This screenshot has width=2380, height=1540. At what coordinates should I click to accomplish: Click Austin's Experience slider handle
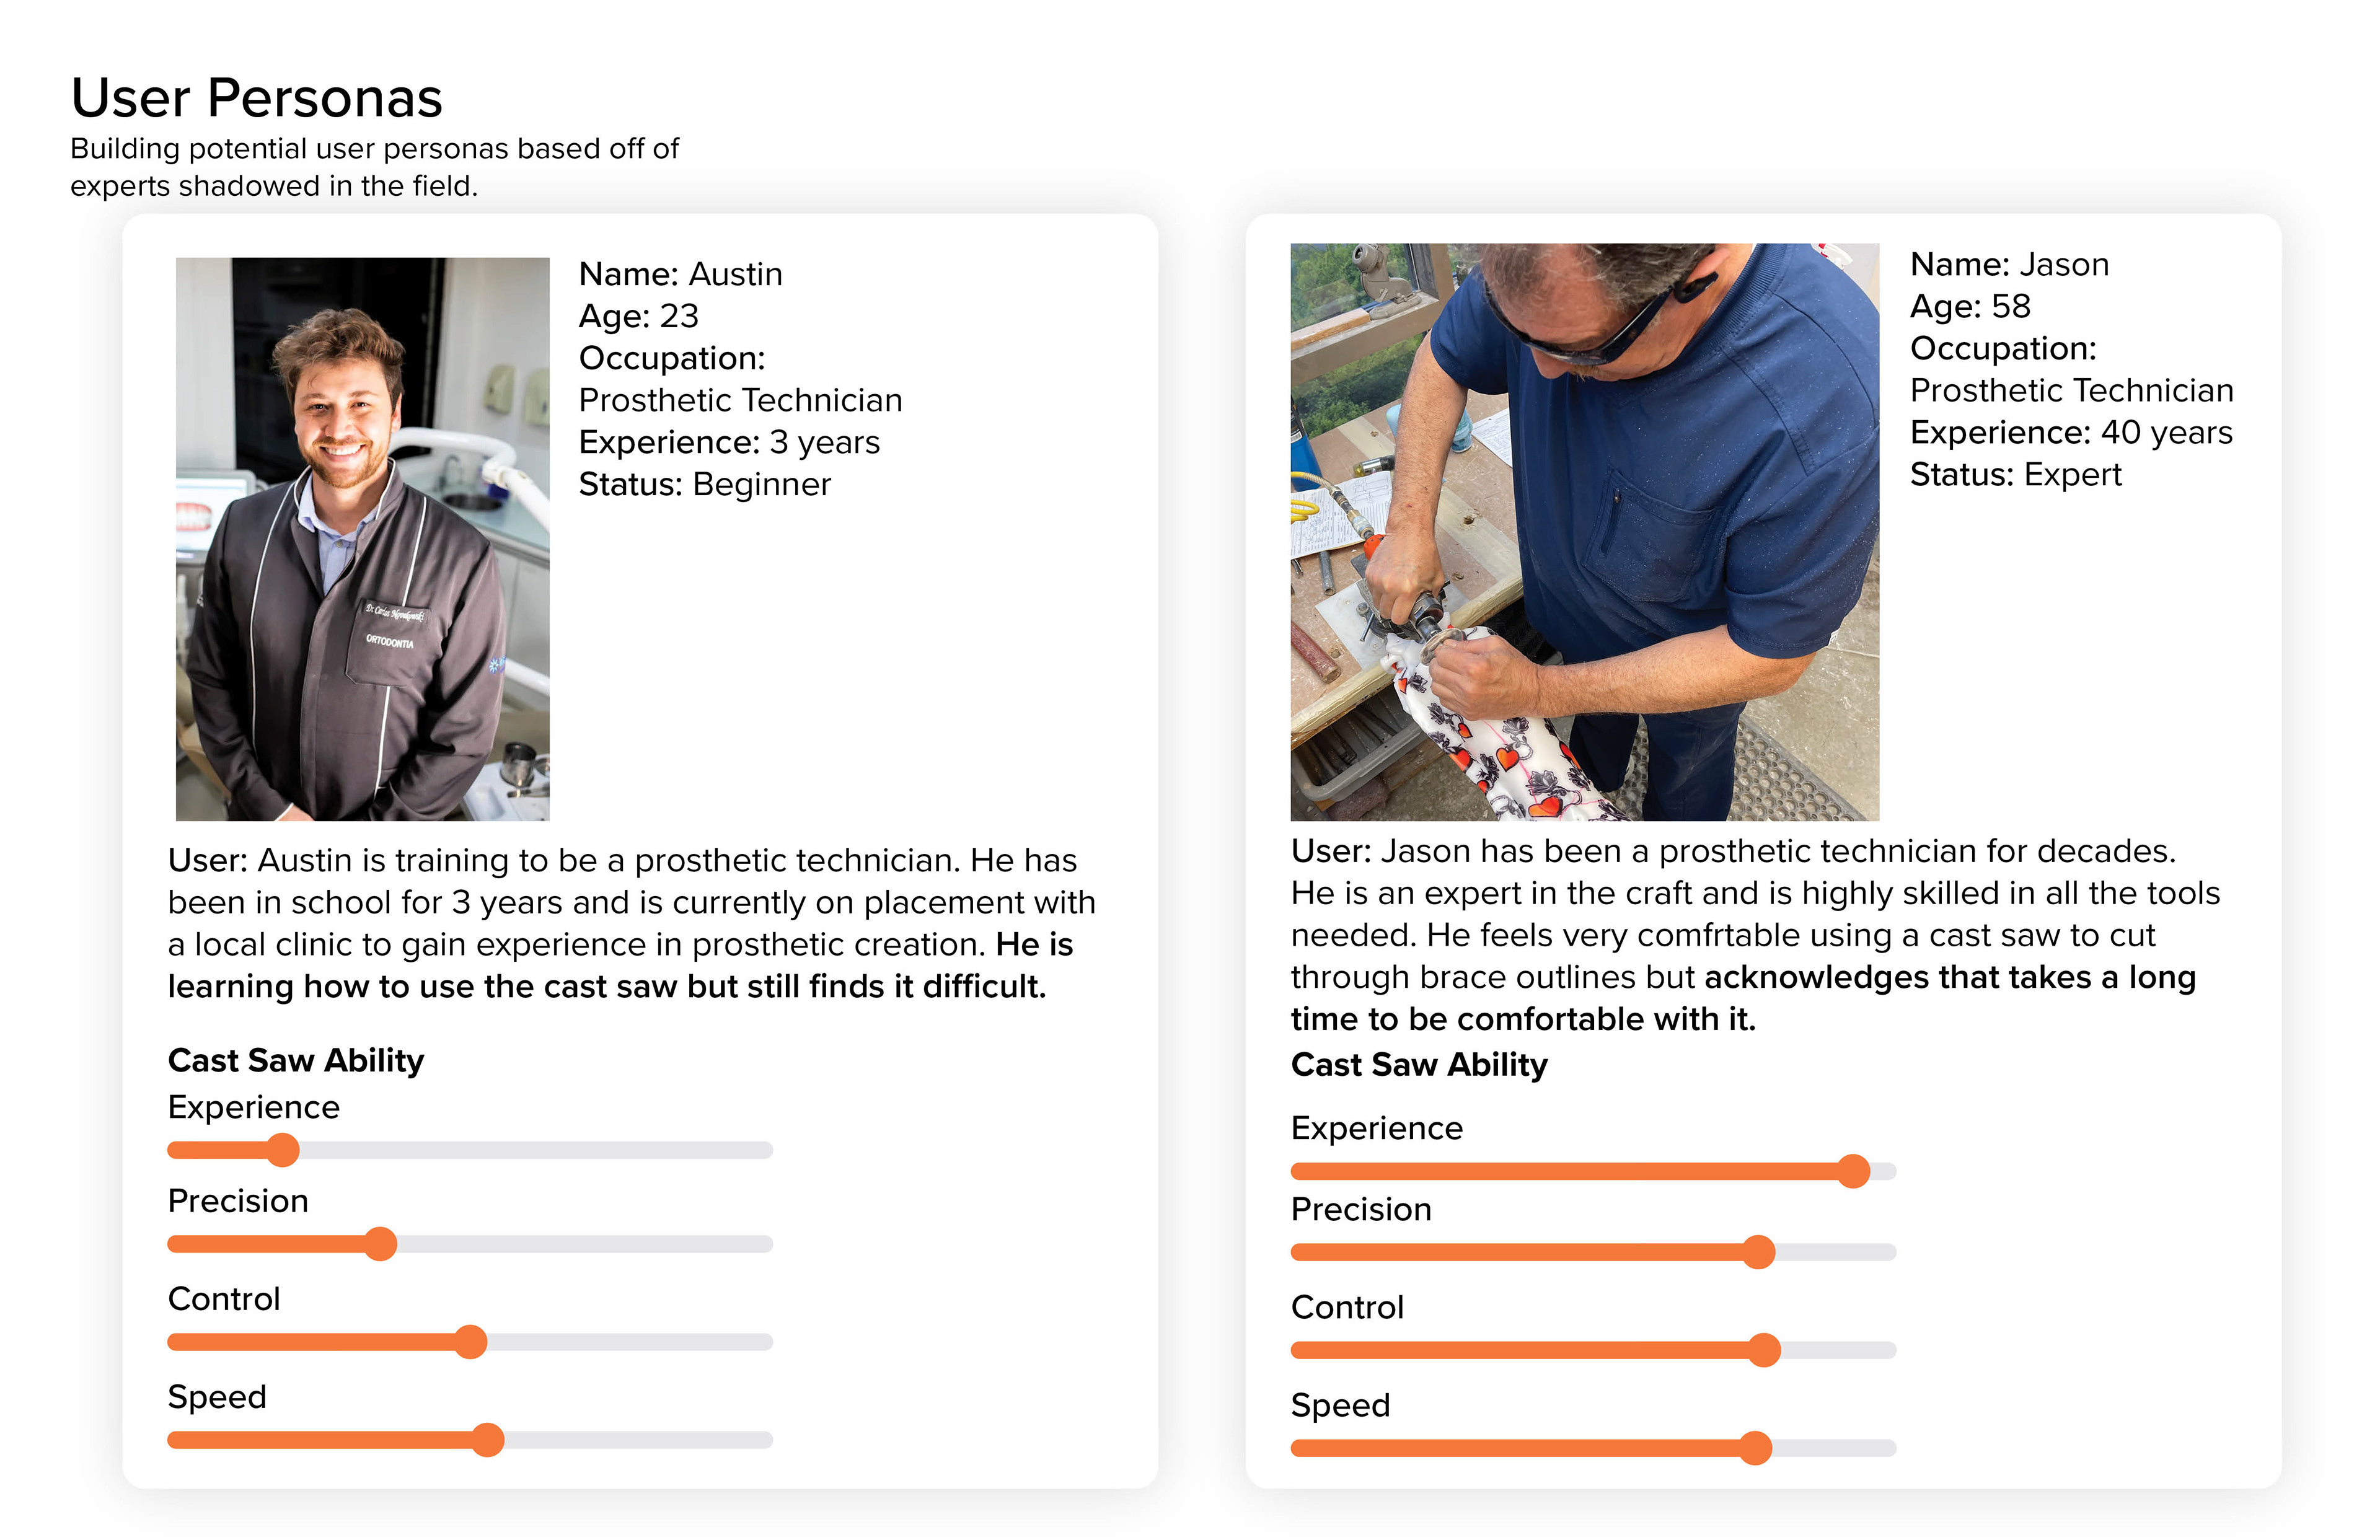[x=284, y=1150]
